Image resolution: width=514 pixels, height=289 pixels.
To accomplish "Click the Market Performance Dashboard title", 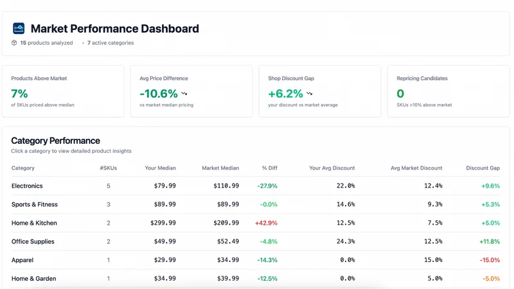I will point(115,28).
